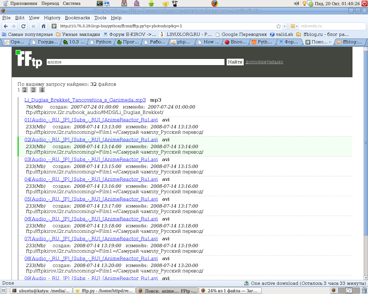Open the Bookmarks menu

point(77,18)
